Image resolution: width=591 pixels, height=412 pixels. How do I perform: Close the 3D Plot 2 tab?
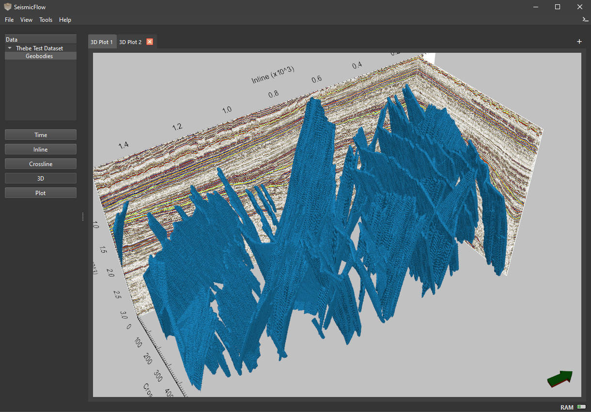150,42
